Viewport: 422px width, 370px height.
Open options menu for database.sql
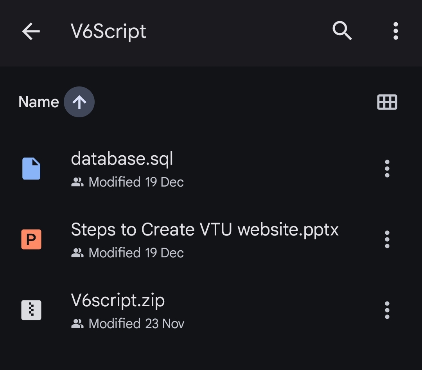(x=387, y=168)
